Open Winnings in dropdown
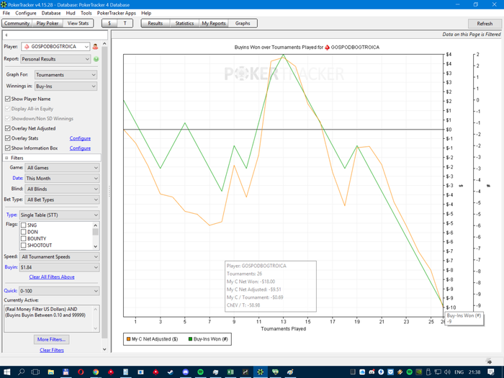Image resolution: width=504 pixels, height=378 pixels. (x=66, y=86)
